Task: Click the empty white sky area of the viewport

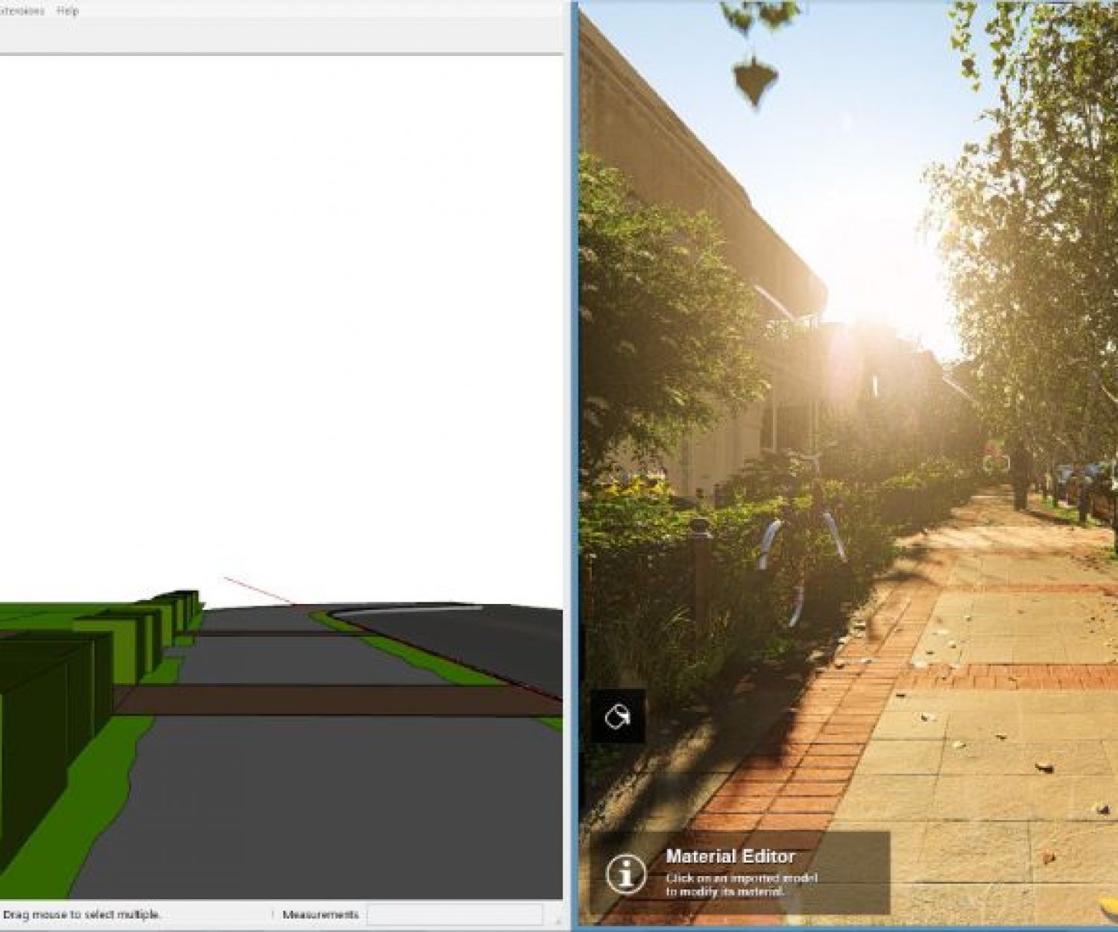Action: coord(283,298)
